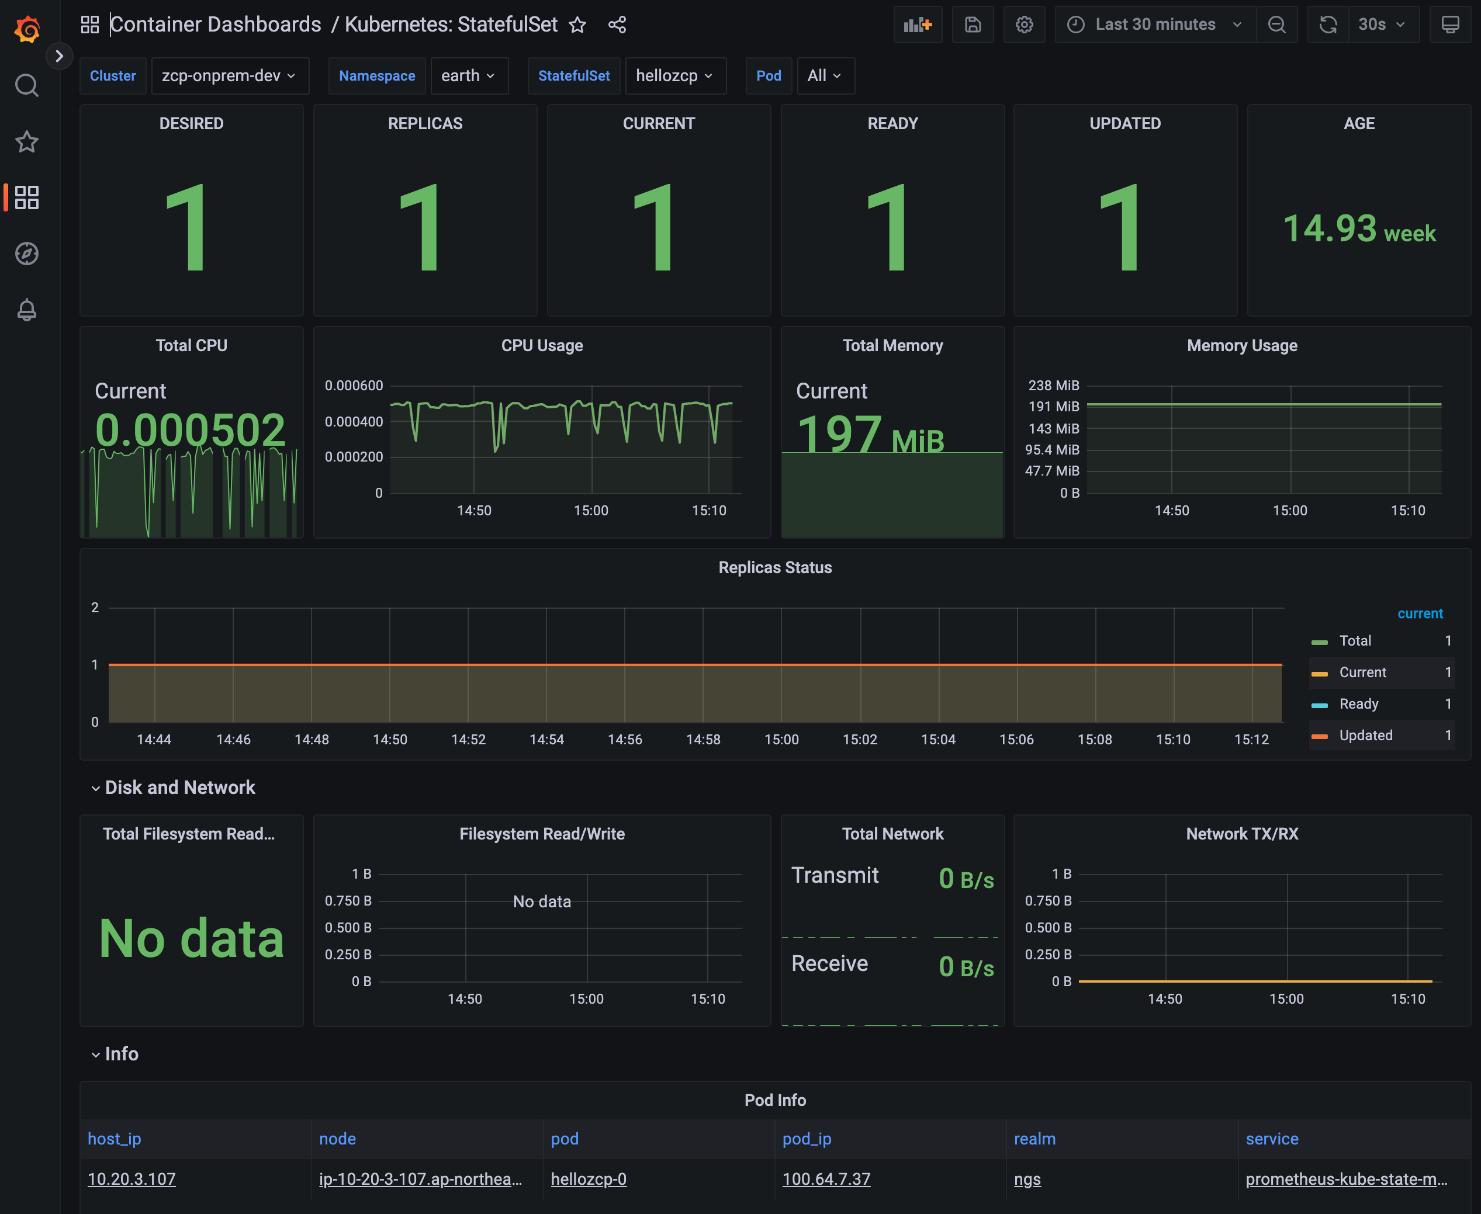
Task: Open the Total Memory panel title menu
Action: pyautogui.click(x=892, y=345)
